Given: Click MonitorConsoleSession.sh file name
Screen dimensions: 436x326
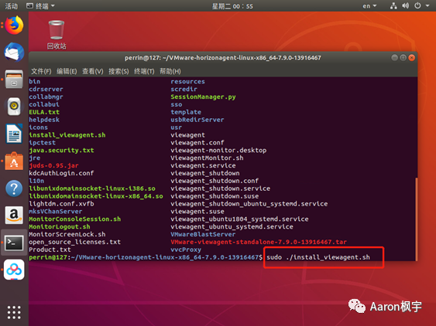Looking at the screenshot, I should pos(75,219).
